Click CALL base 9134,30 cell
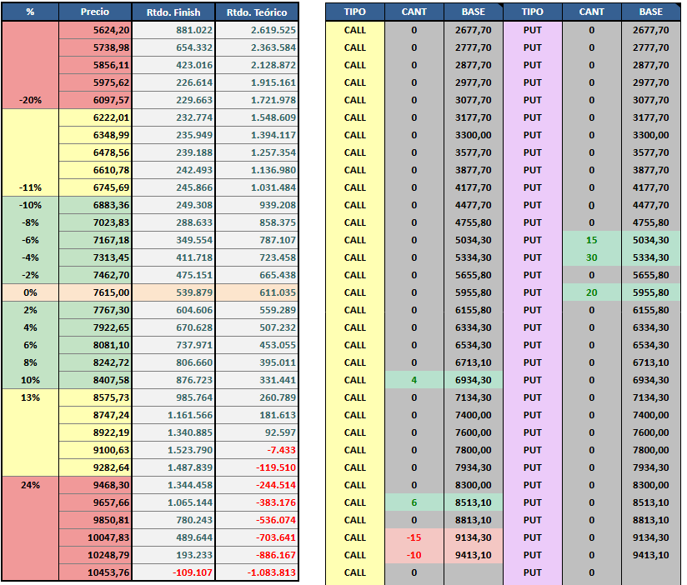 (474, 537)
